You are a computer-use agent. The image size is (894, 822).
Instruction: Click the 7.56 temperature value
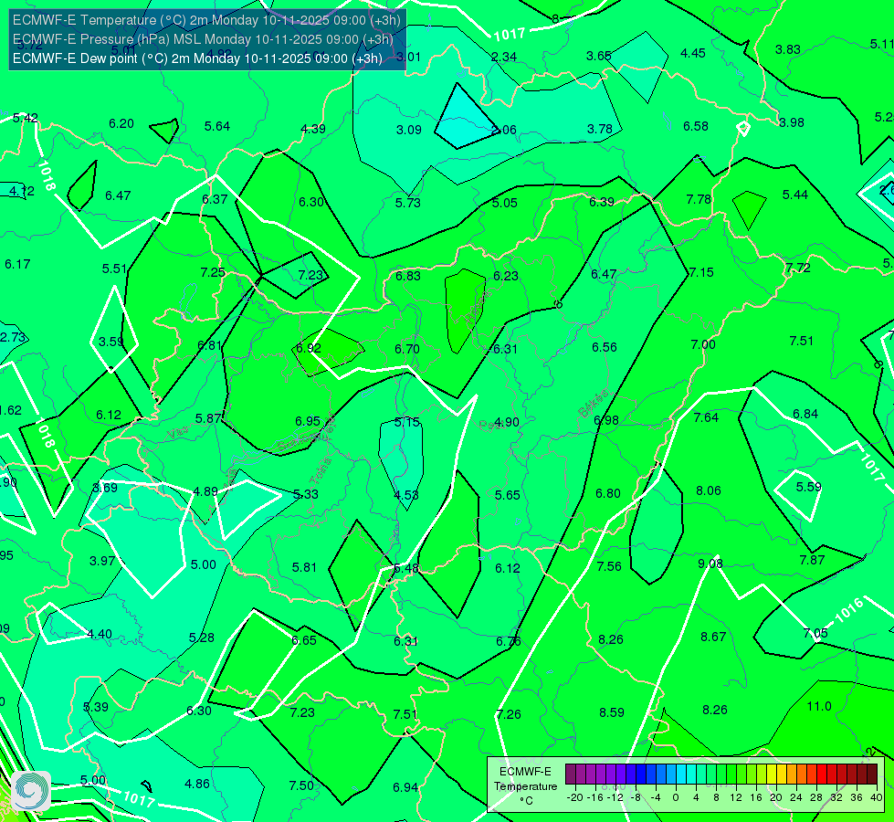click(x=609, y=566)
